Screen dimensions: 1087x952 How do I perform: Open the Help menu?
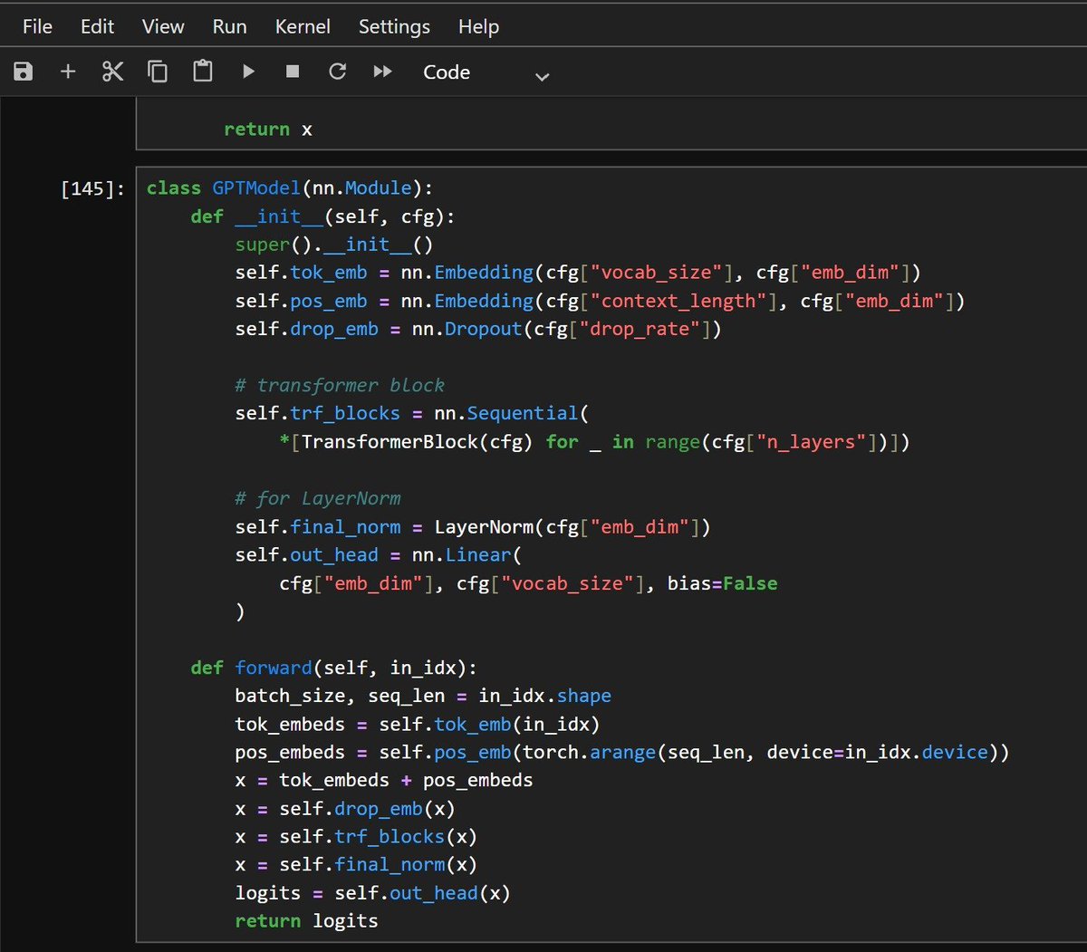(x=478, y=27)
